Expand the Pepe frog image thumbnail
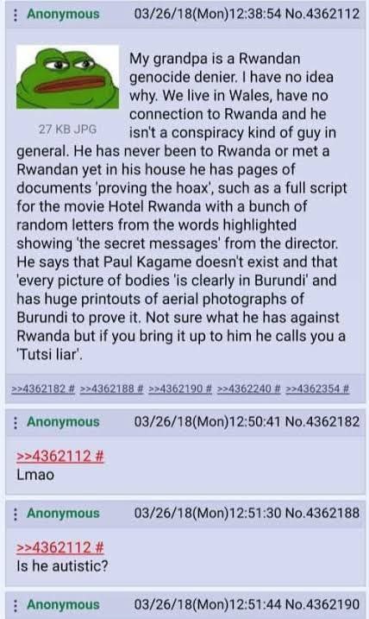 pos(67,77)
